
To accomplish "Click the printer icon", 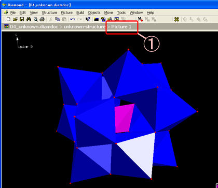I will pyautogui.click(x=42, y=19).
